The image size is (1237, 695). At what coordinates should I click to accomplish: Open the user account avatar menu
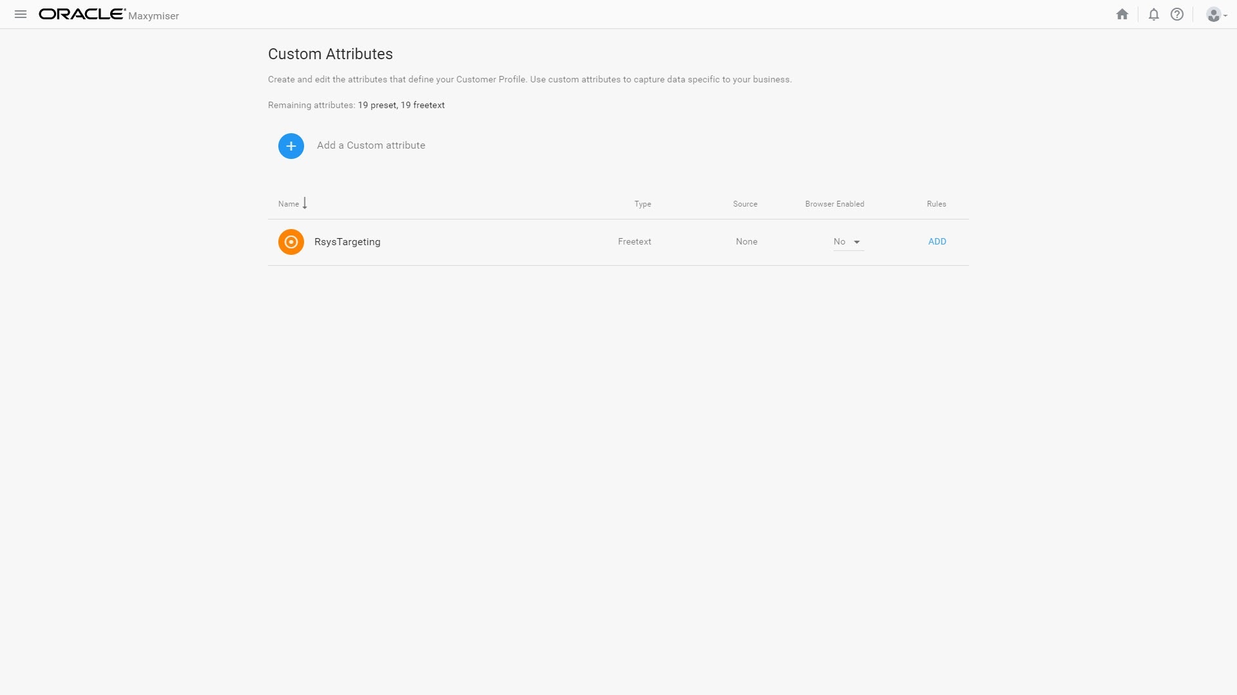1215,15
